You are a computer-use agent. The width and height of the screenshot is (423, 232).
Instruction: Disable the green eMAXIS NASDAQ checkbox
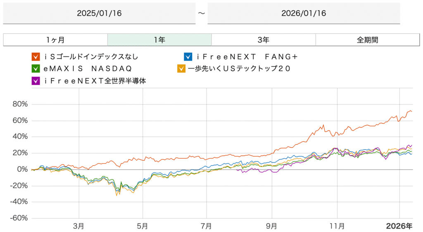pos(36,69)
